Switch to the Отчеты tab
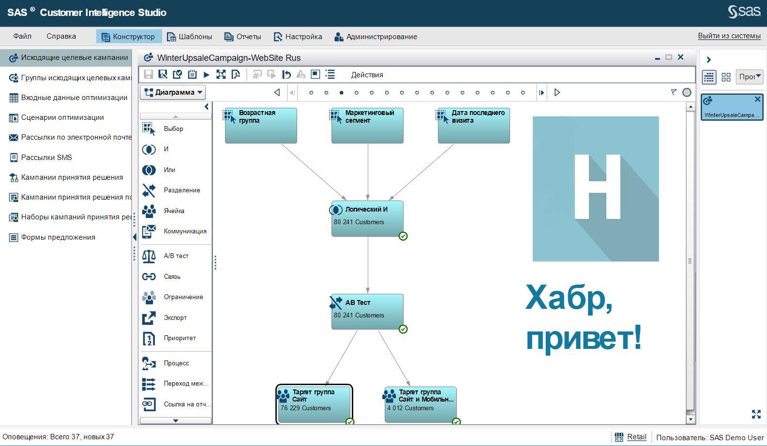The height and width of the screenshot is (446, 767). (x=243, y=37)
